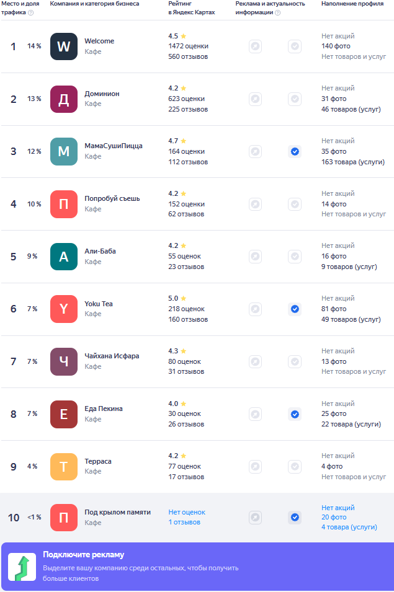Click the advertising arrow icon for Доминион
The width and height of the screenshot is (394, 592).
255,99
